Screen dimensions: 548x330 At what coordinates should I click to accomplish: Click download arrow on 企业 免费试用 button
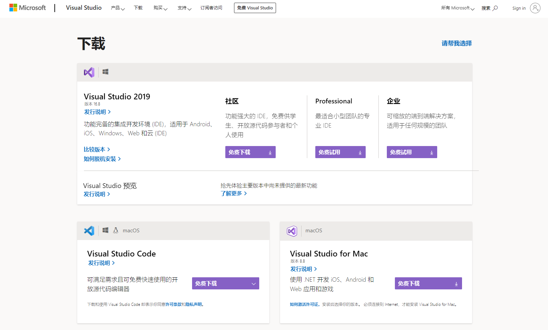(431, 152)
